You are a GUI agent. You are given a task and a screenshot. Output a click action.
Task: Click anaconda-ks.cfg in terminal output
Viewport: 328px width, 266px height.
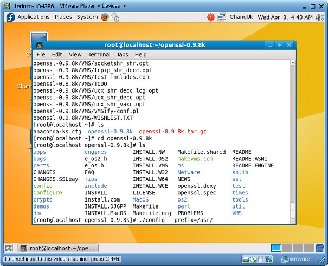click(57, 132)
